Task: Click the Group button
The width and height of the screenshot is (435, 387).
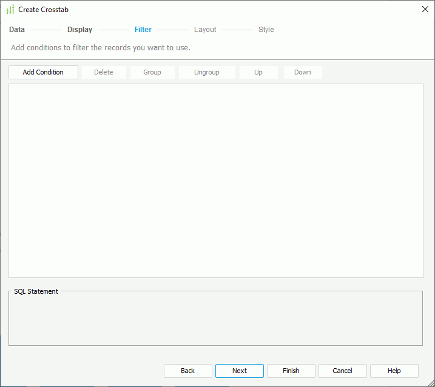Action: (x=152, y=72)
